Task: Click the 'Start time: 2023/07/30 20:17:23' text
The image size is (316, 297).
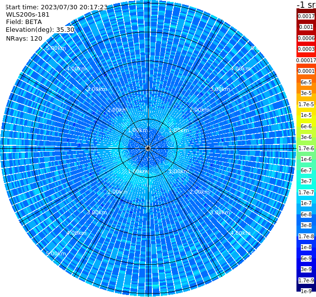Action: click(x=56, y=7)
